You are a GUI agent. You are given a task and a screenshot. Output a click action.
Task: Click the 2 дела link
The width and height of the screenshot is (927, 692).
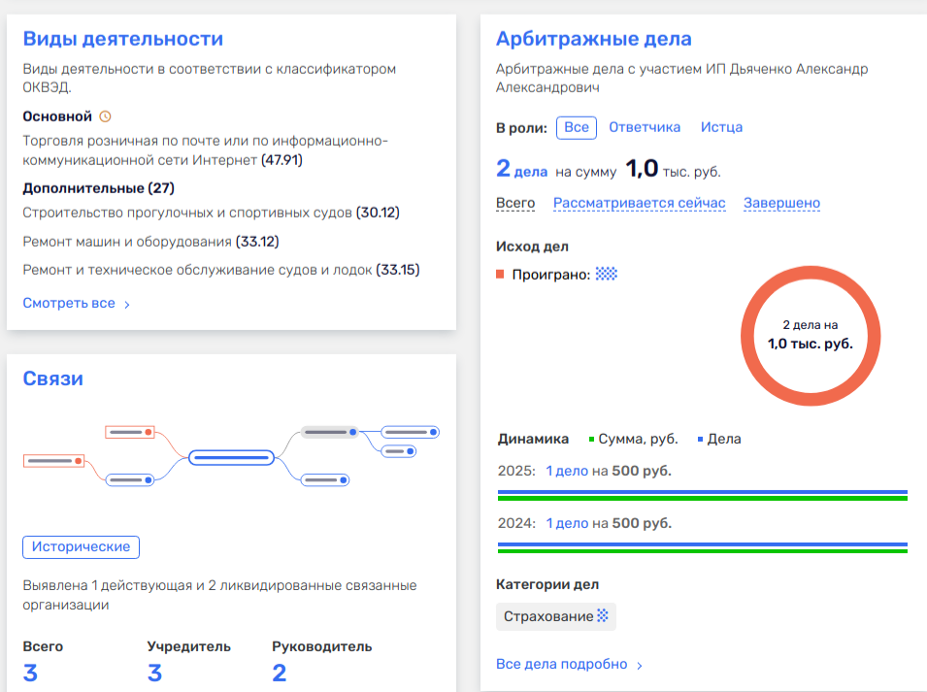pos(522,170)
